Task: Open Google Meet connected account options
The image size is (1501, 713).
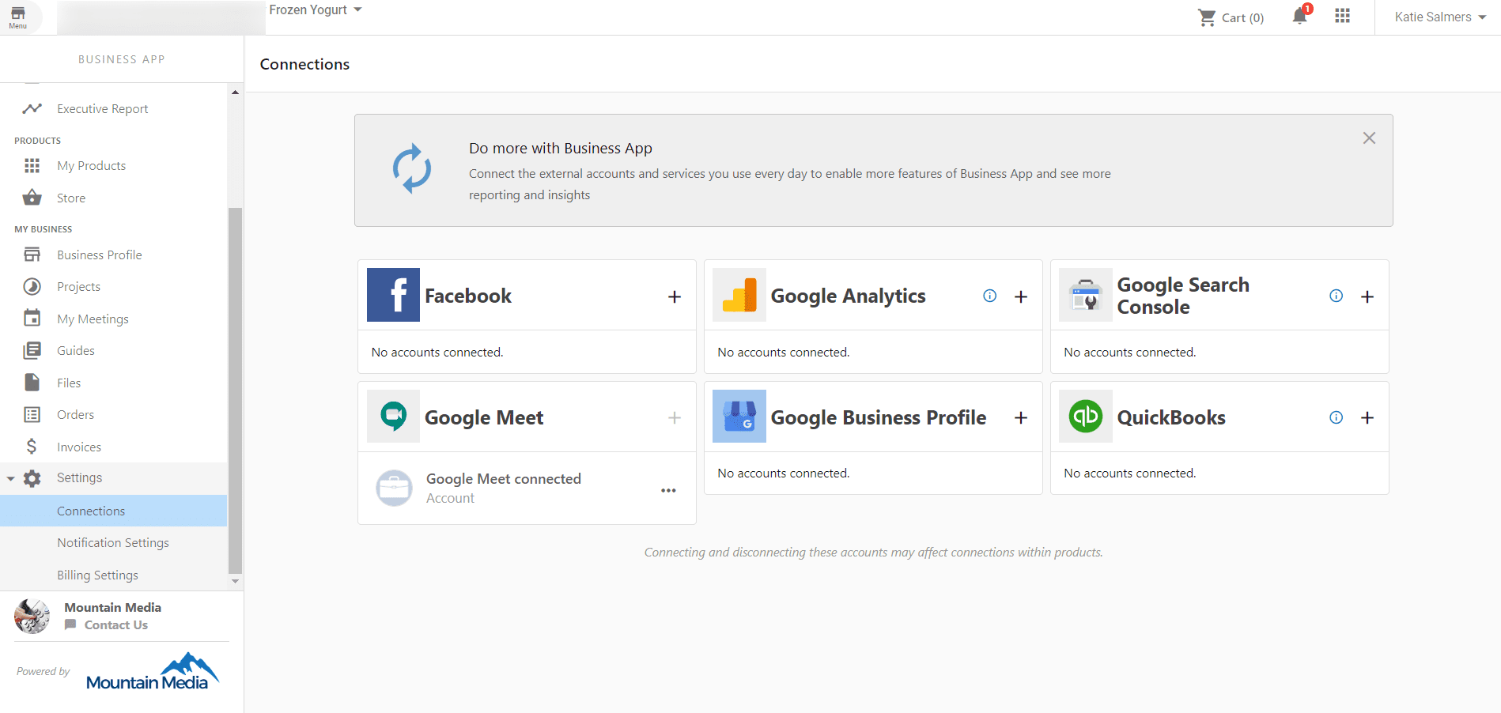Action: point(668,490)
